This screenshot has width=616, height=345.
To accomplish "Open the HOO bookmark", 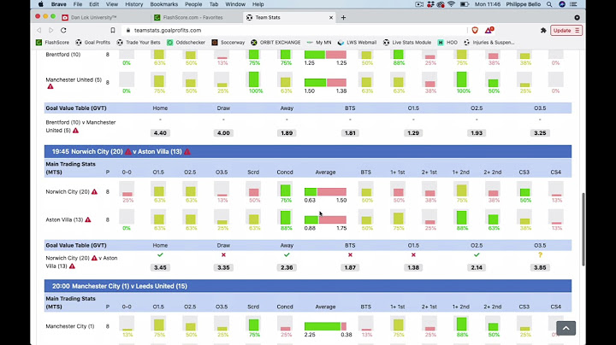I will pos(447,43).
